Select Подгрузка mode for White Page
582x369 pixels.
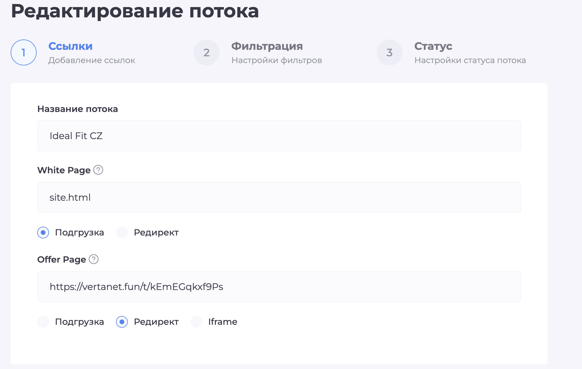pyautogui.click(x=43, y=233)
